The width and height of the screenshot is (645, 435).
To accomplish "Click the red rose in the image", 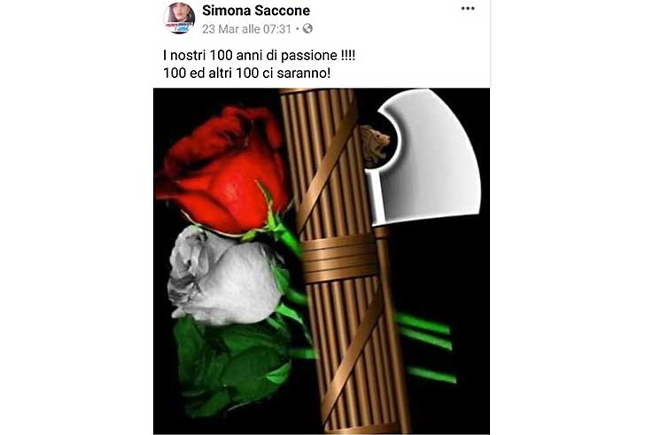I will pyautogui.click(x=222, y=168).
